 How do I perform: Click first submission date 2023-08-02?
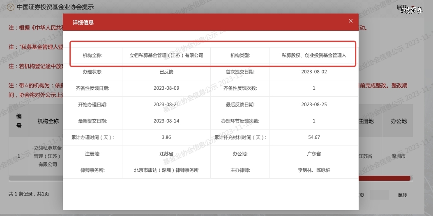(x=314, y=72)
